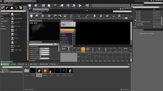The height and width of the screenshot is (91, 163).
Task: Click Save All button
Action: point(21,64)
